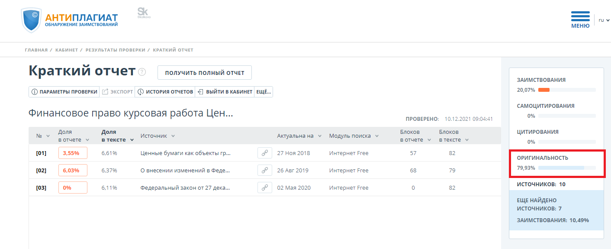611x249 pixels.
Task: Select row number [02]
Action: pos(41,171)
